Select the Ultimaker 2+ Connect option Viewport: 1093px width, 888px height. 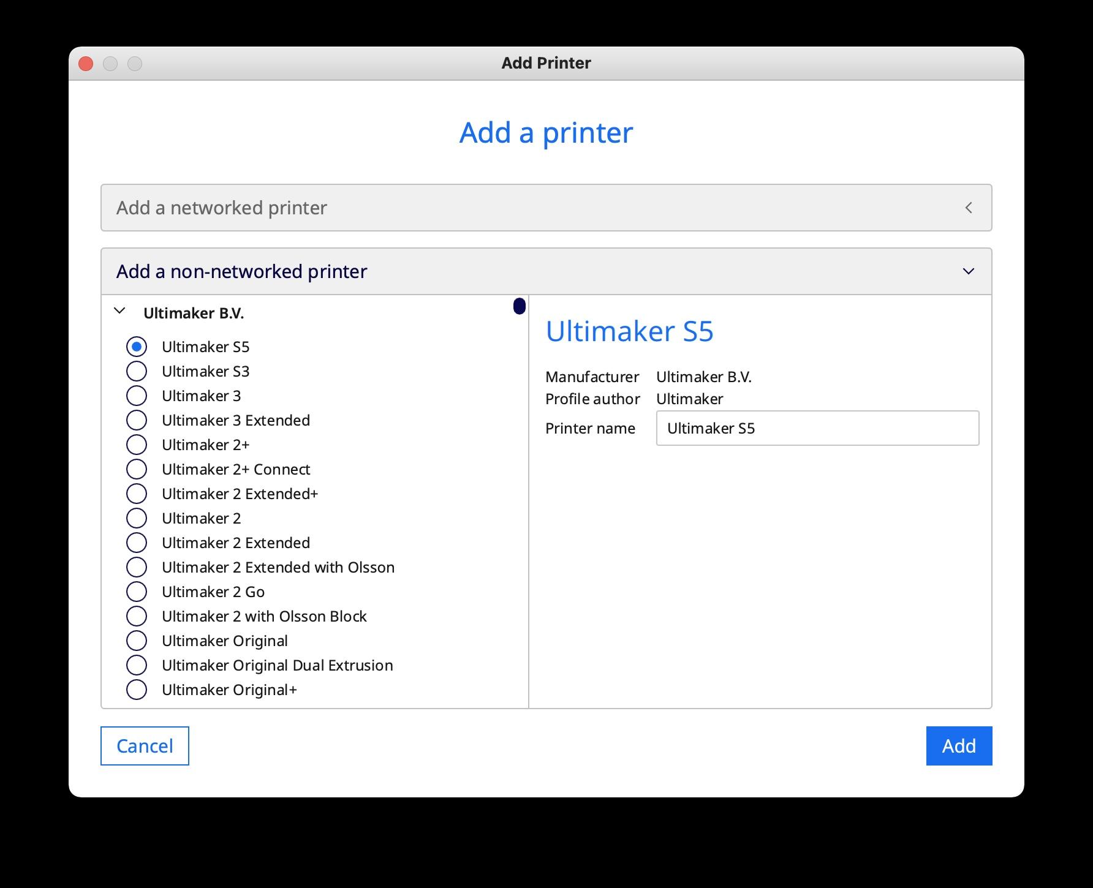[136, 469]
